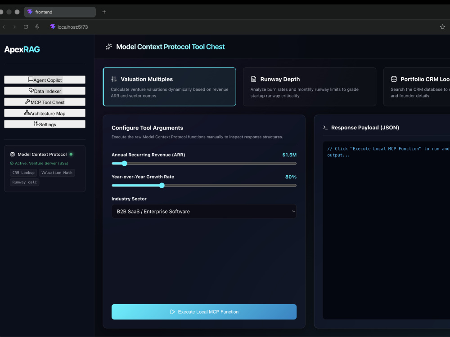Click the 80% growth rate value

(x=291, y=177)
